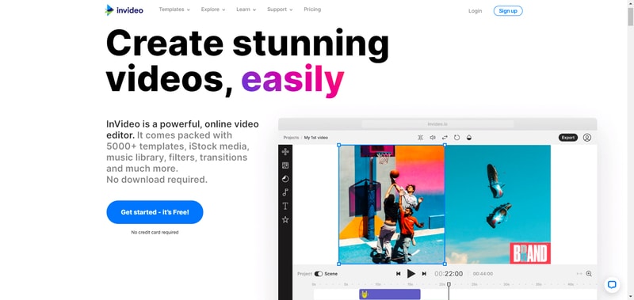The width and height of the screenshot is (634, 300).
Task: Click the No credit card required text
Action: point(155,233)
